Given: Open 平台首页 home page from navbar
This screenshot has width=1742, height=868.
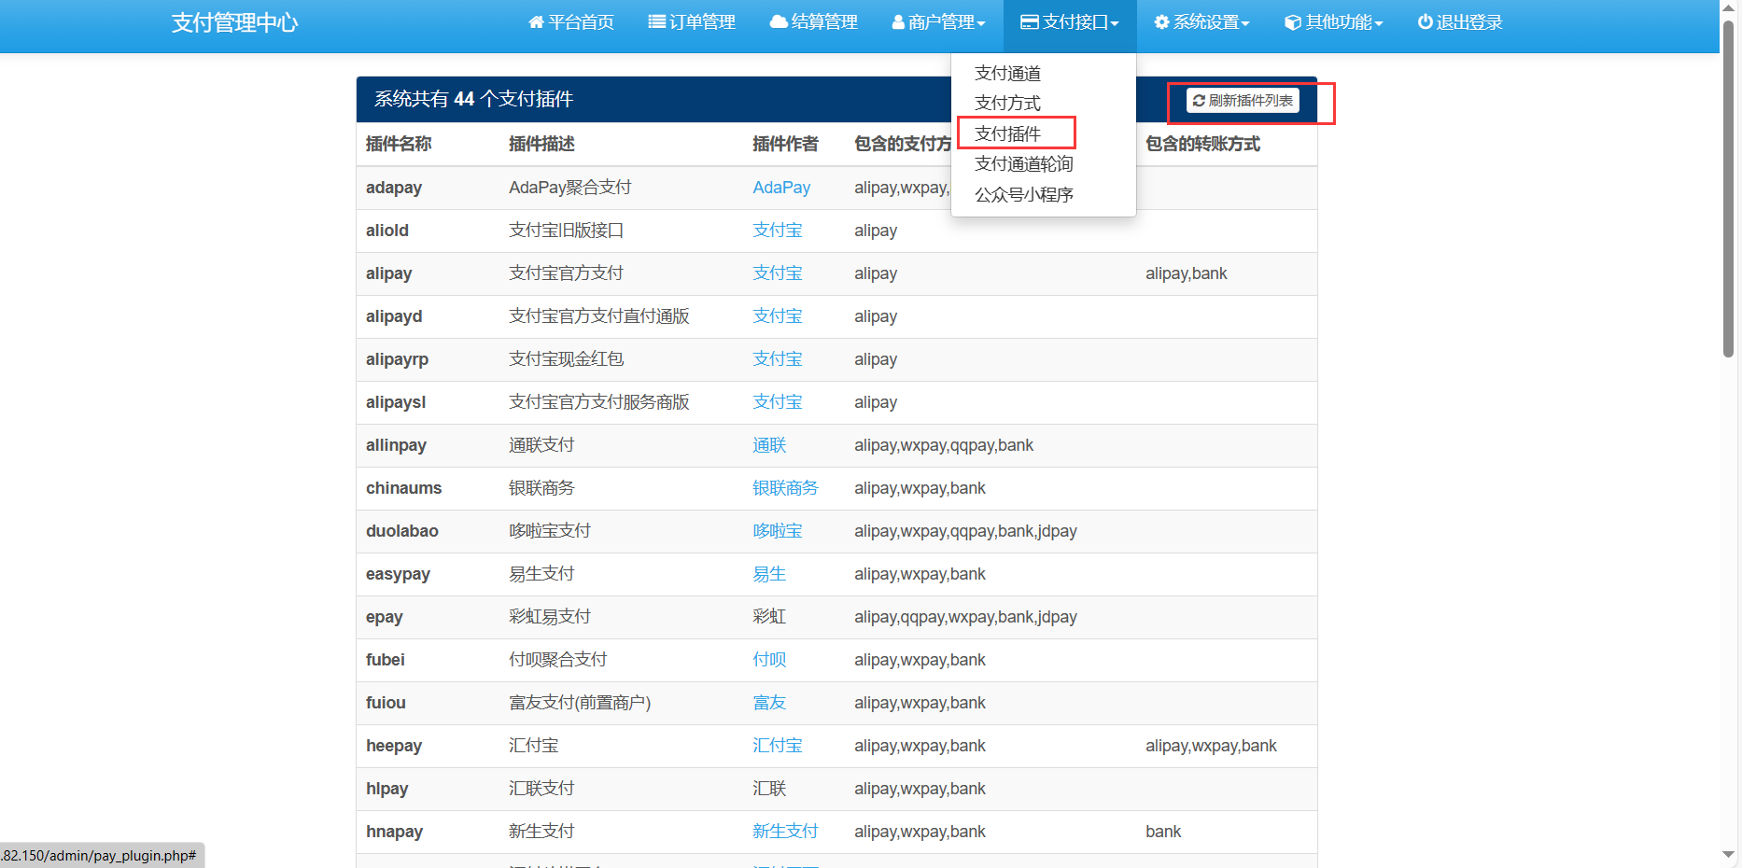Looking at the screenshot, I should [x=571, y=22].
